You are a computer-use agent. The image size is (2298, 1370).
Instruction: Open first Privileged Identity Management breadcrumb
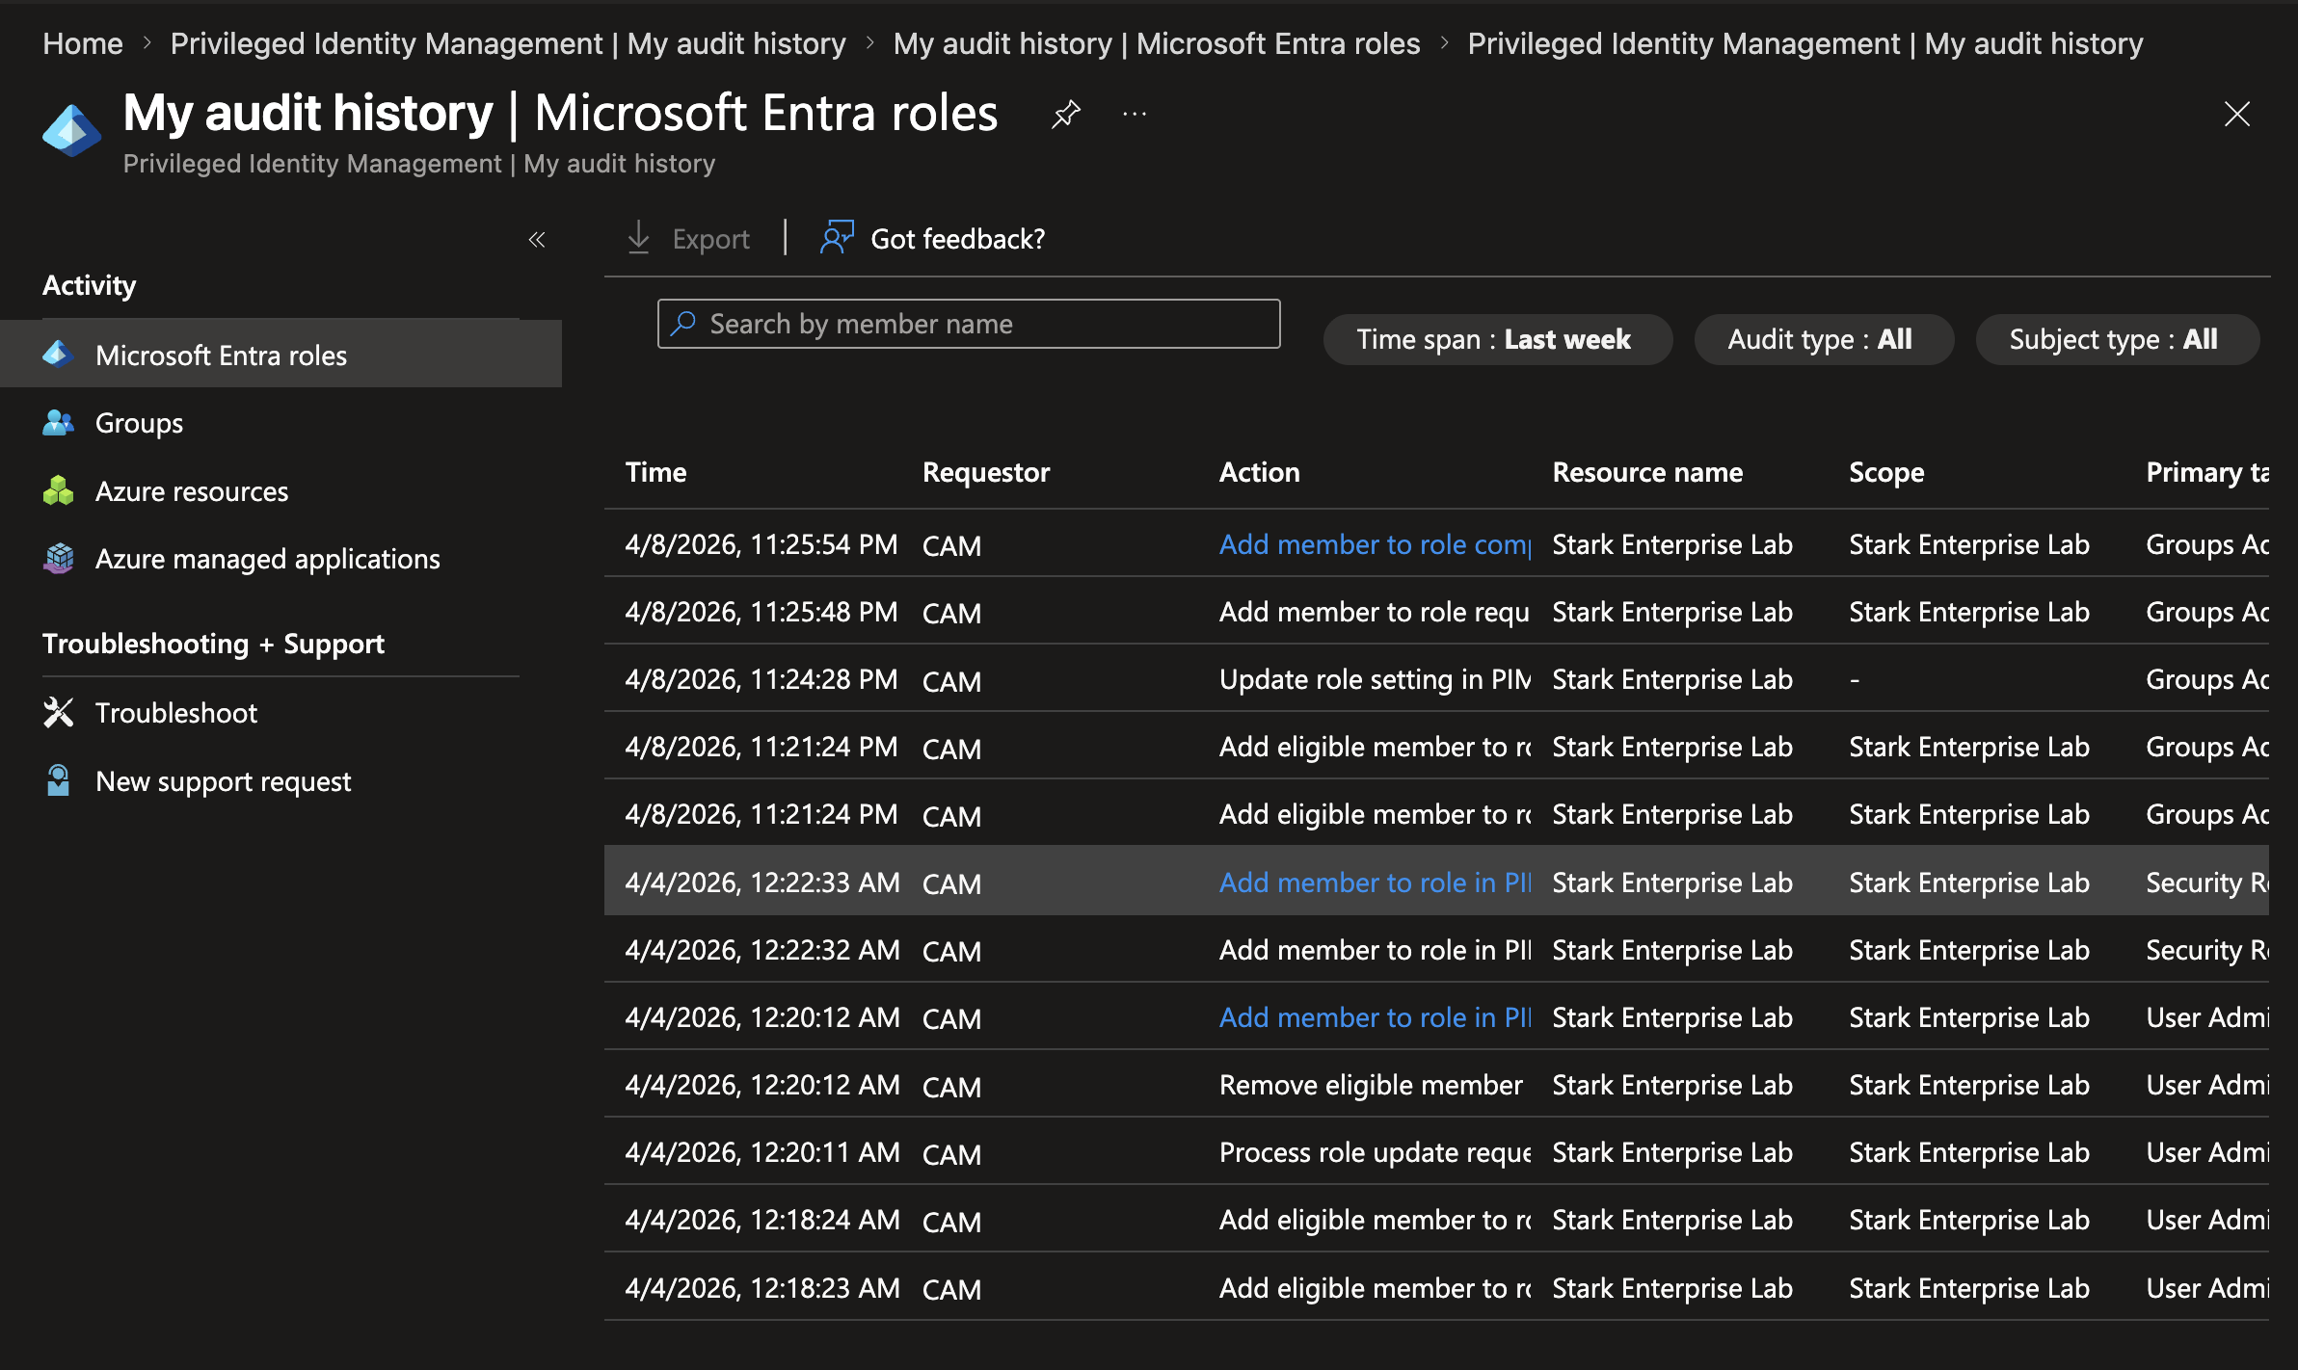508,43
